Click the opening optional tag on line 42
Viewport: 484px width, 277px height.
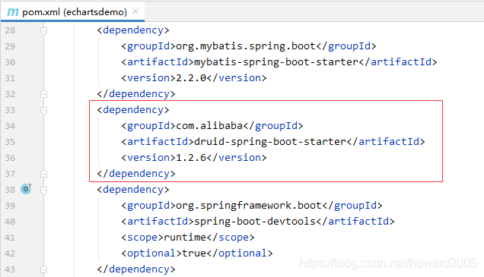(x=151, y=253)
